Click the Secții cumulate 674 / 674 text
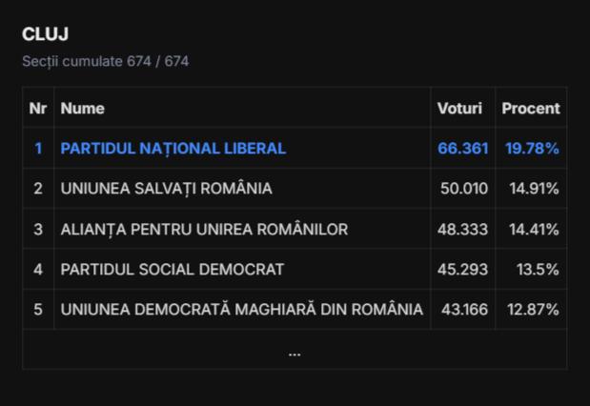The height and width of the screenshot is (406, 590). pyautogui.click(x=105, y=61)
